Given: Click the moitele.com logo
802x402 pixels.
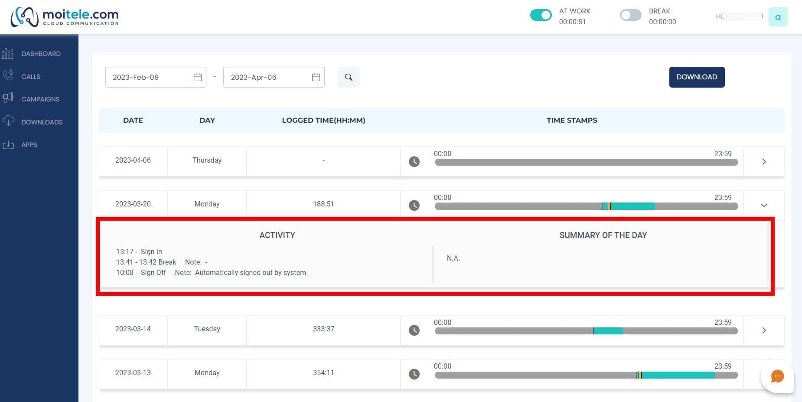Looking at the screenshot, I should tap(64, 17).
